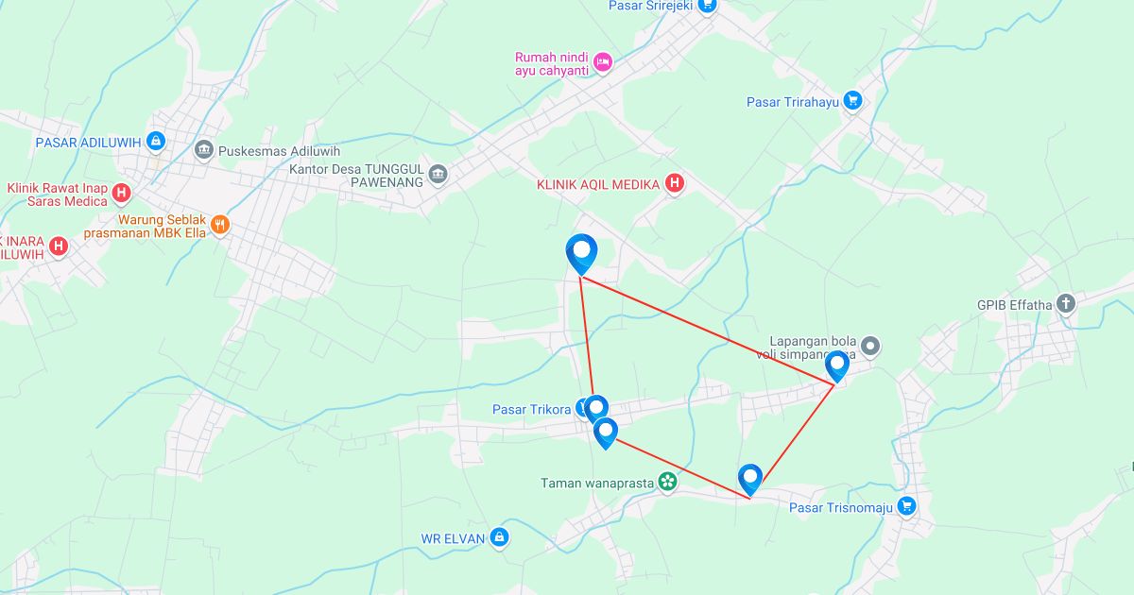The height and width of the screenshot is (595, 1134).
Task: Click GPIB Effatha church icon
Action: tap(1066, 304)
